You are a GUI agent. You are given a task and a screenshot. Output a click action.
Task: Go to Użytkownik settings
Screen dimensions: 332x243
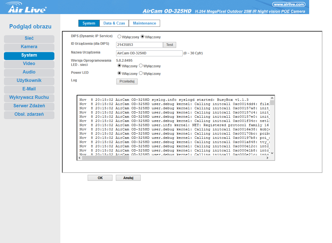coord(29,81)
